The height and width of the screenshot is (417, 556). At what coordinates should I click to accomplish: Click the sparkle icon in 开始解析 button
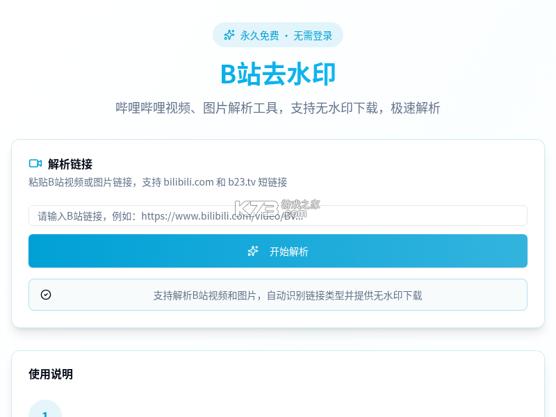click(253, 251)
